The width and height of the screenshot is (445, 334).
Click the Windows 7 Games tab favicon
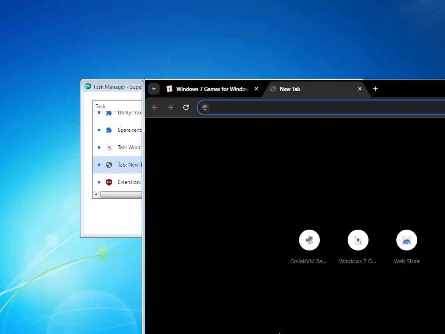(169, 89)
